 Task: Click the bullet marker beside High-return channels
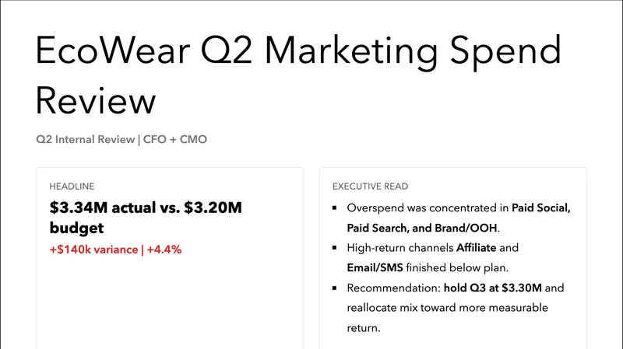click(x=333, y=249)
